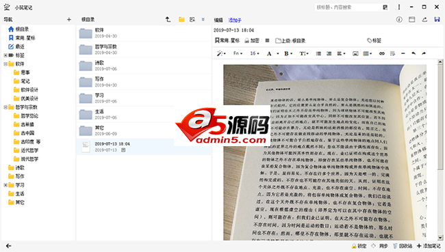The width and height of the screenshot is (445, 252).
Task: Open the note info icon
Action: (399, 20)
